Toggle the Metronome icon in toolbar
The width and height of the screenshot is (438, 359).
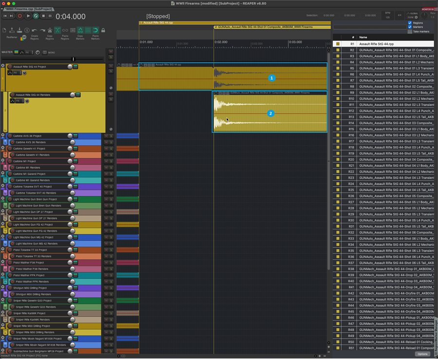(x=50, y=30)
